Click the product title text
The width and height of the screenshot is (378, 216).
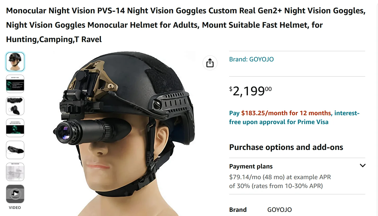click(x=186, y=25)
